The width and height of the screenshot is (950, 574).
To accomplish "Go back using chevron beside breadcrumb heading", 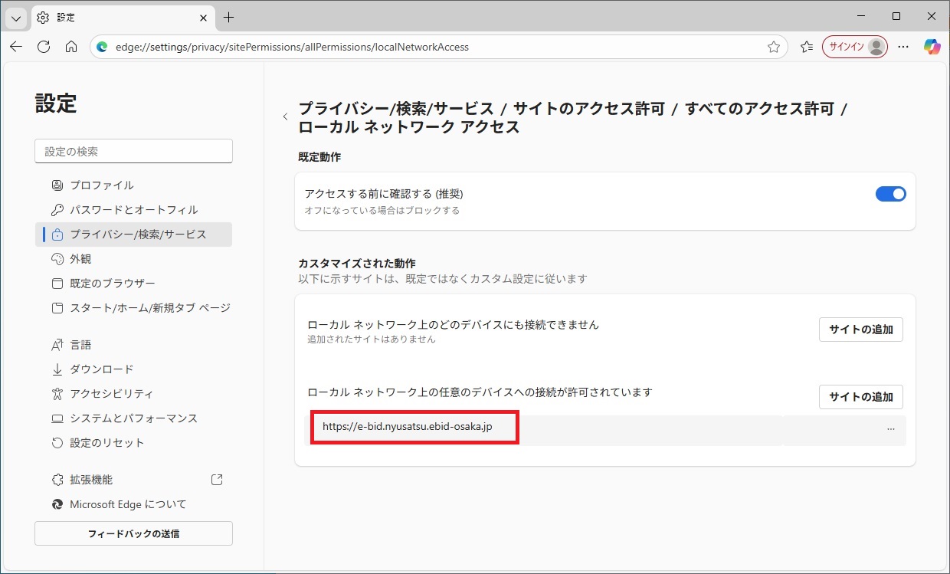I will (285, 116).
